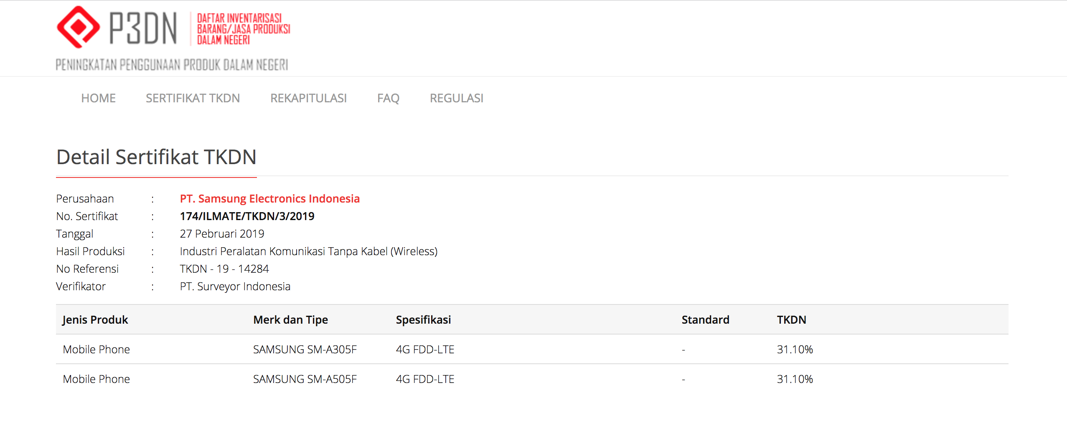Click 4G FDD-LTE in SM-A305F row

pos(425,350)
